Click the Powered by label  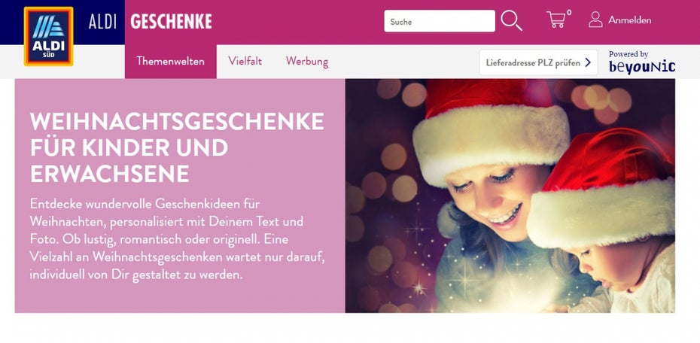(x=628, y=54)
